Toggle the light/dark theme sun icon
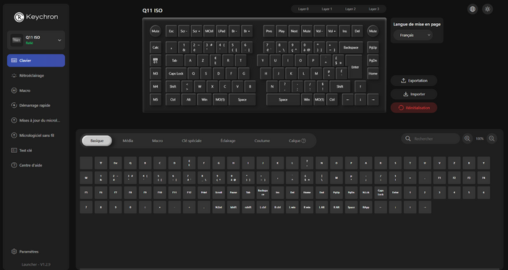Screen dimensions: 508x270 coord(487,9)
